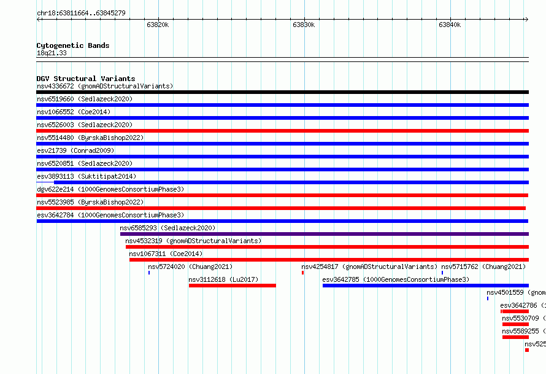Open the nsv5589255 variant label

[x=524, y=331]
